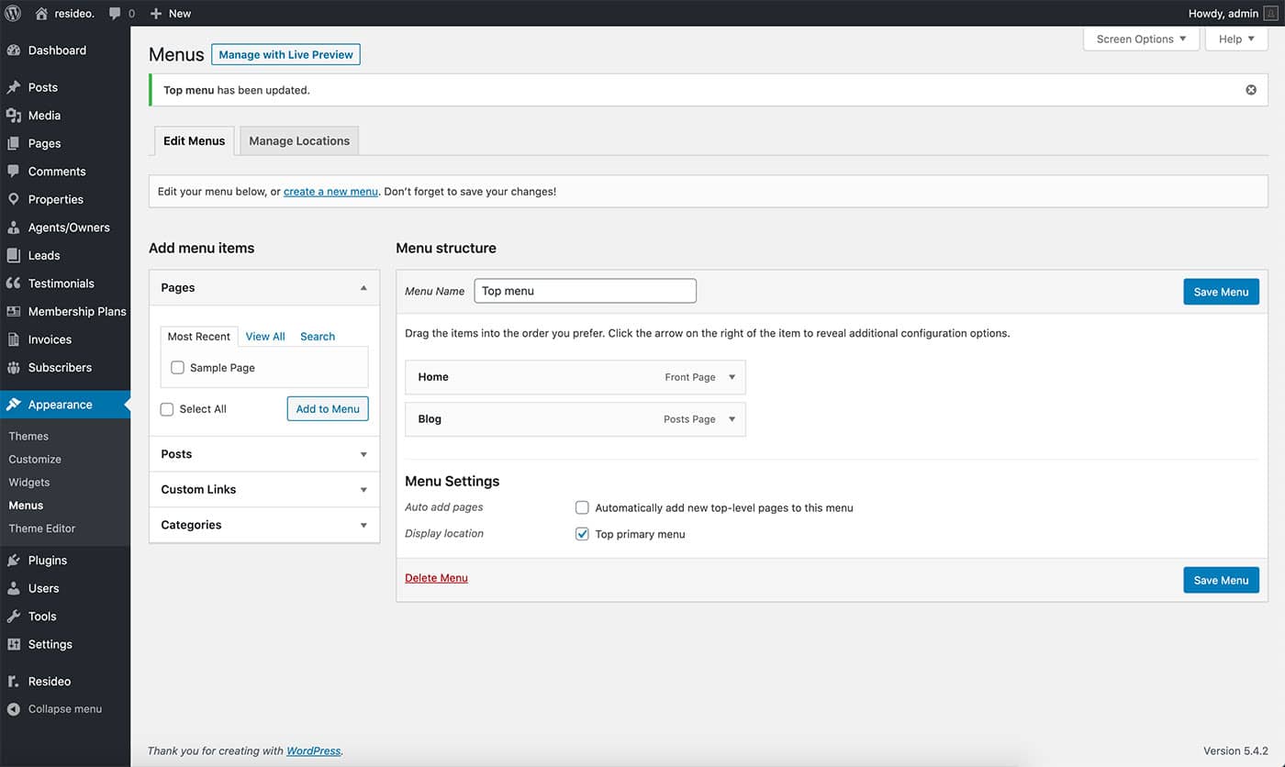Tick the Select All checkbox
This screenshot has height=767, width=1285.
167,409
